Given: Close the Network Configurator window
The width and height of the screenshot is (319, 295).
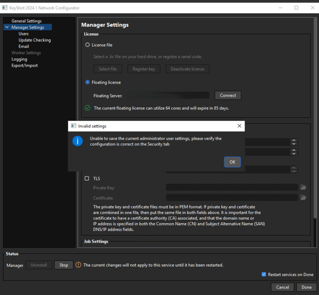Looking at the screenshot, I should pyautogui.click(x=313, y=8).
